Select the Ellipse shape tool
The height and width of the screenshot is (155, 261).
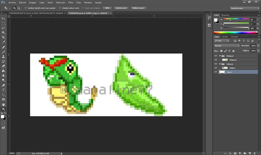(x=3, y=100)
